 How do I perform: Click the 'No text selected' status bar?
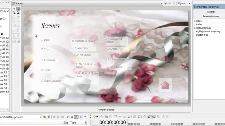[106, 110]
